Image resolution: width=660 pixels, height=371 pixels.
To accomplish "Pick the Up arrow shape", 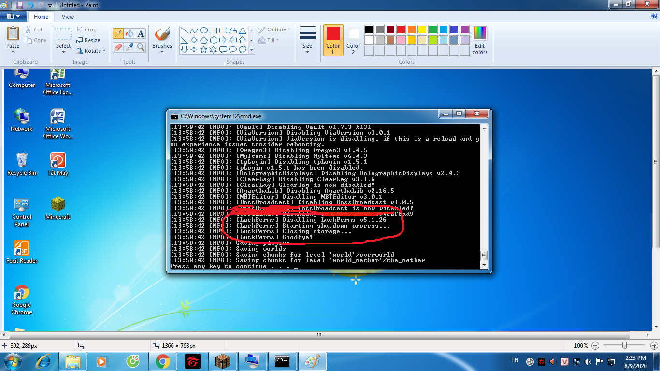I will coord(242,40).
